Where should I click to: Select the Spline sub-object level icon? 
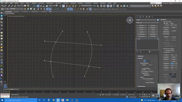149,61
